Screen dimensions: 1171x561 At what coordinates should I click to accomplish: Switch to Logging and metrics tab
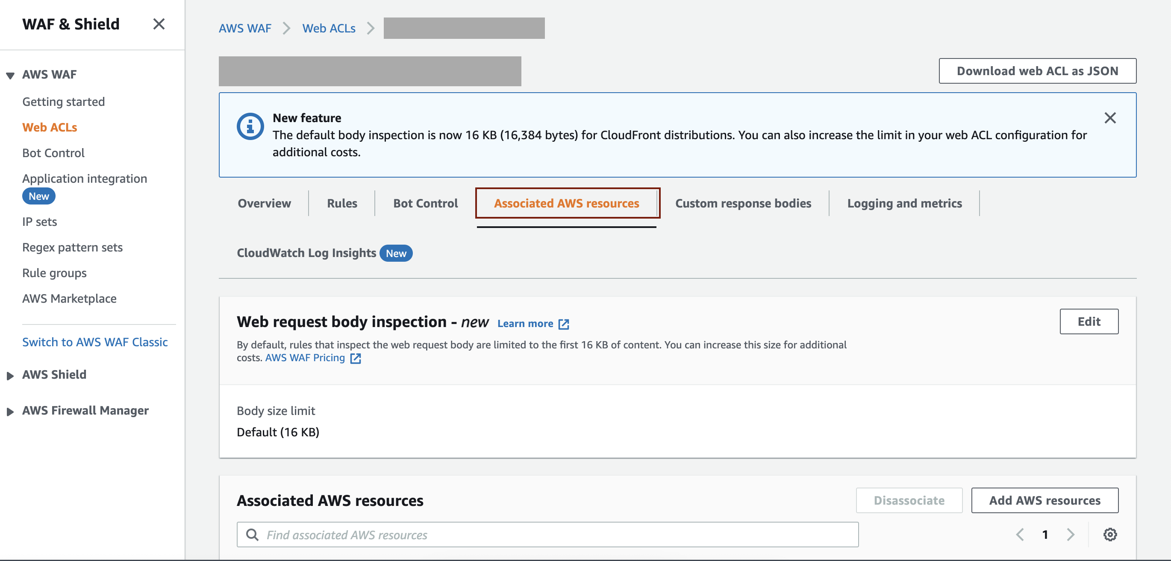904,203
